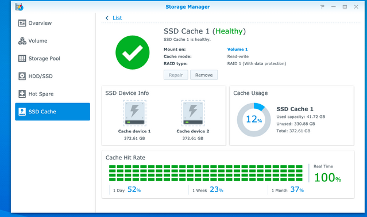This screenshot has height=217, width=367.
Task: Click the Storage Manager app icon in title bar
Action: 19,7
